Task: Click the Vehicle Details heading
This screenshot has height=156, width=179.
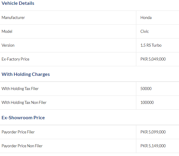Action: tap(18, 3)
